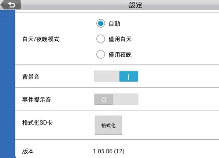219x158 pixels.
Task: Click the 自動 option text
Action: [114, 24]
